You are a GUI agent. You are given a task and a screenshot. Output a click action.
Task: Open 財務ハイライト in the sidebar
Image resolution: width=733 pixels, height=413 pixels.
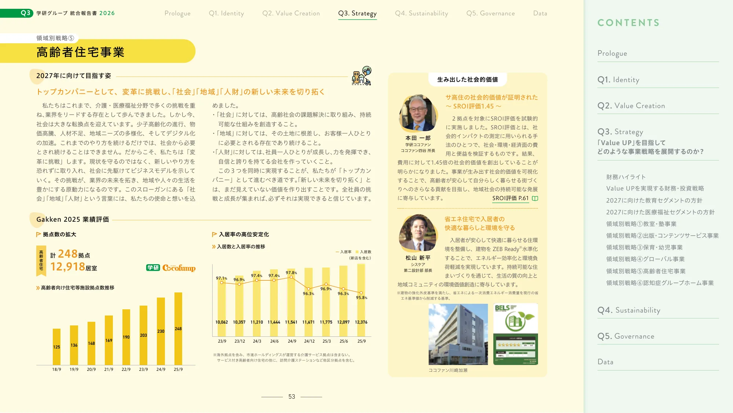click(x=626, y=177)
